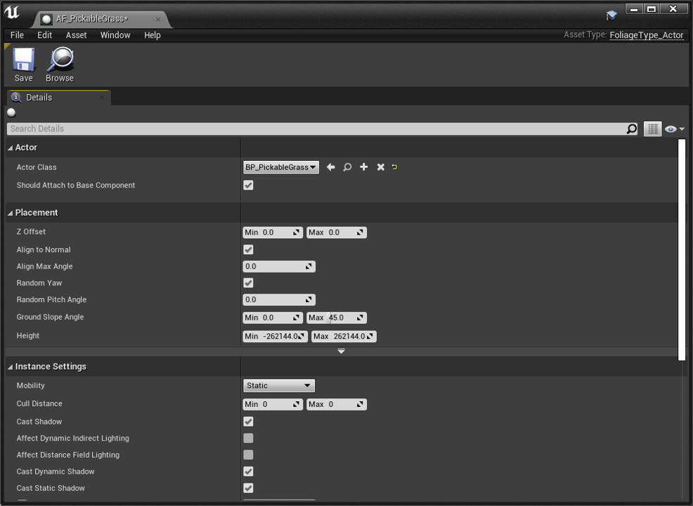Click the Height Max field
Image resolution: width=693 pixels, height=506 pixels.
pyautogui.click(x=344, y=337)
